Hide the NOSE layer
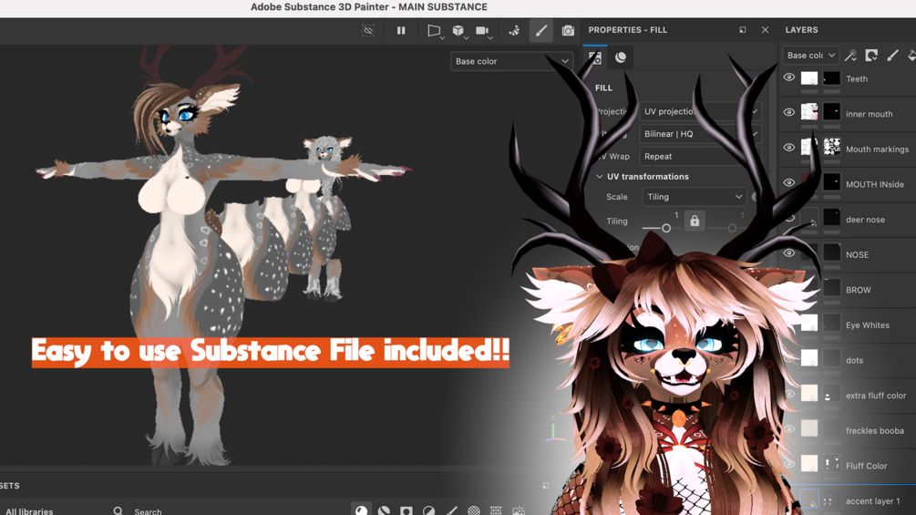The height and width of the screenshot is (515, 916). 789,253
